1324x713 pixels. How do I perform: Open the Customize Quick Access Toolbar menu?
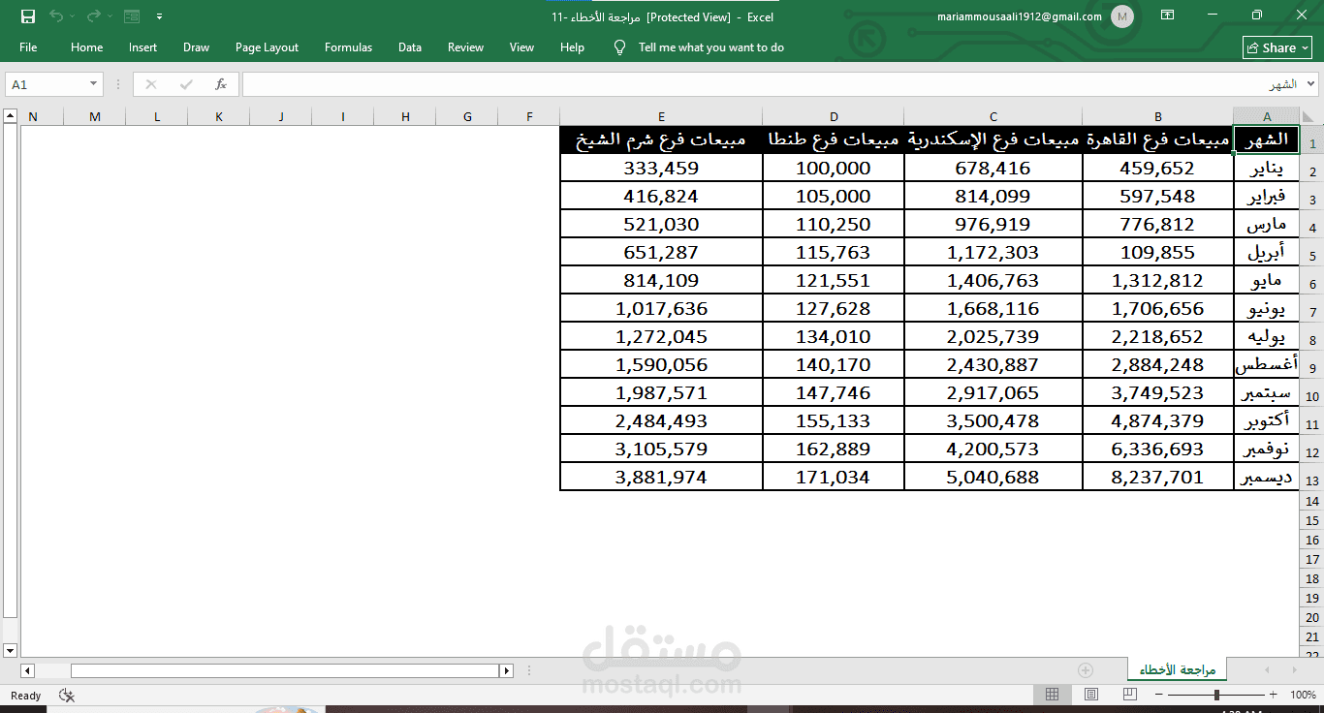159,15
